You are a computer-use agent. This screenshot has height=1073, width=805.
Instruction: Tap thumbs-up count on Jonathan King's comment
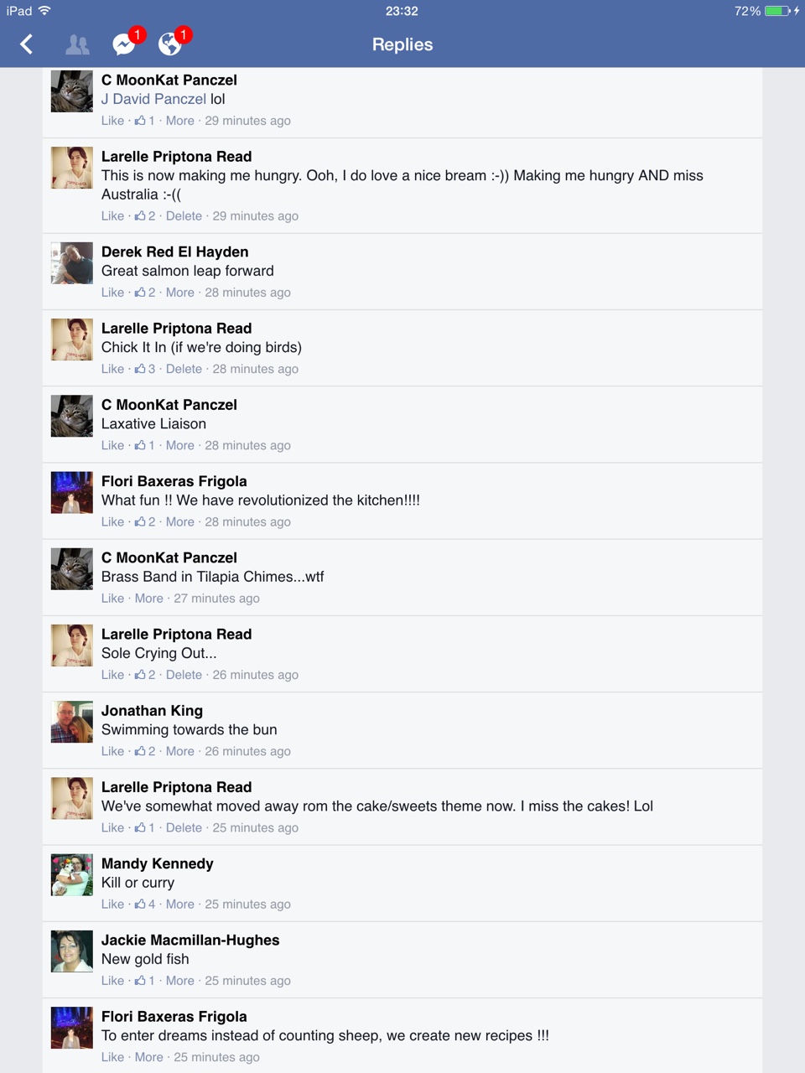click(145, 751)
